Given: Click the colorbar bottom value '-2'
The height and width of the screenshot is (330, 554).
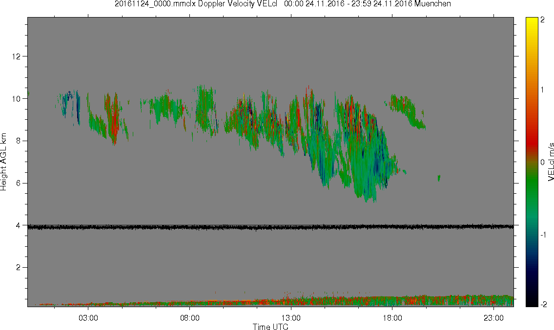Looking at the screenshot, I should click(x=543, y=304).
